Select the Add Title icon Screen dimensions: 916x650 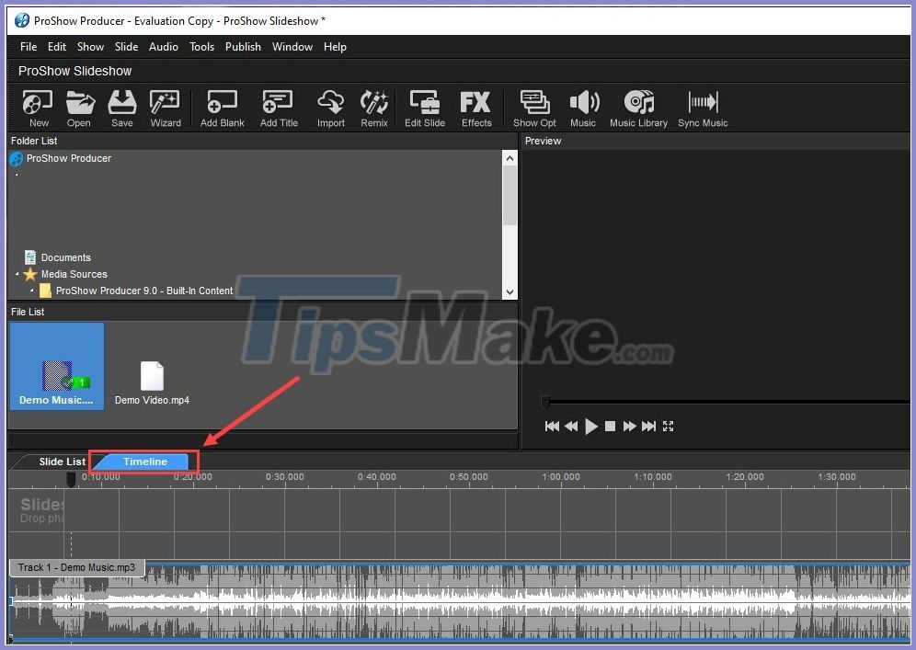278,107
